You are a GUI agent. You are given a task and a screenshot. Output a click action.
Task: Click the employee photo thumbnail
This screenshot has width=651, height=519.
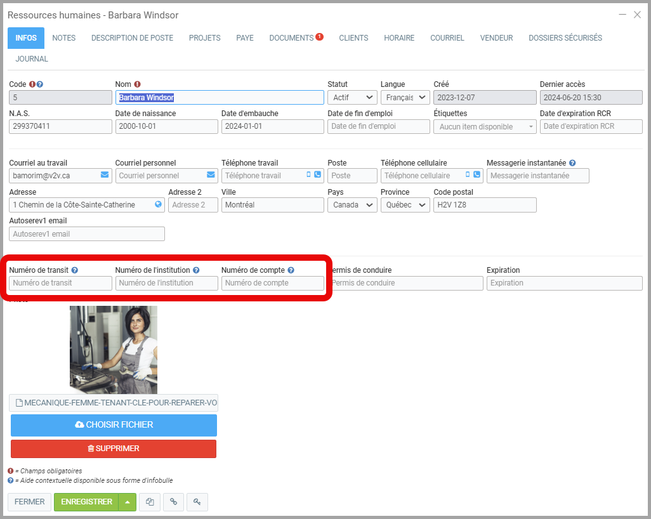(114, 350)
